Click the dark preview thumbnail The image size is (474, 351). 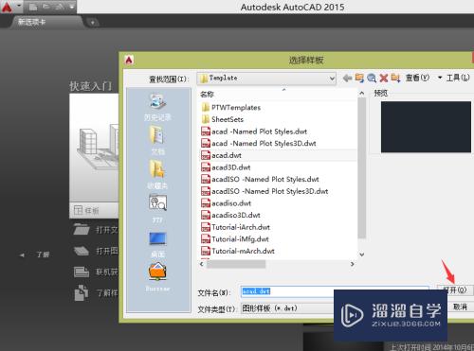coord(426,127)
